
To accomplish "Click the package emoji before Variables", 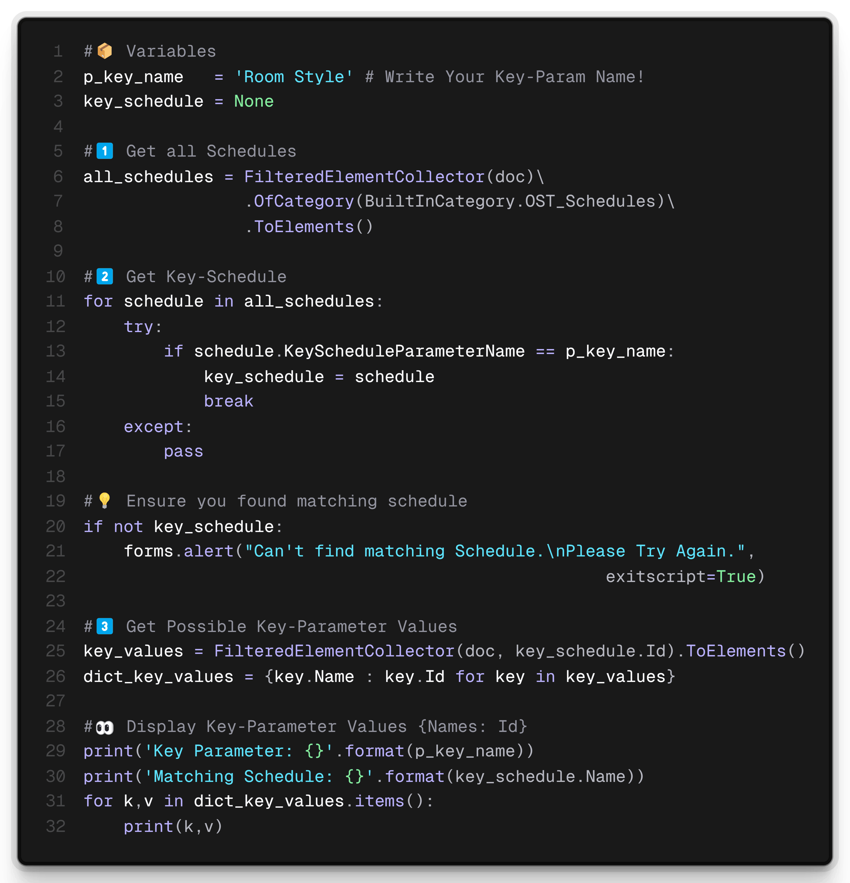I will 104,51.
